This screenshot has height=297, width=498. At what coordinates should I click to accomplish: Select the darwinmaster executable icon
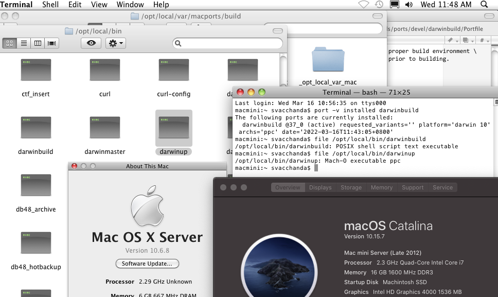(105, 127)
